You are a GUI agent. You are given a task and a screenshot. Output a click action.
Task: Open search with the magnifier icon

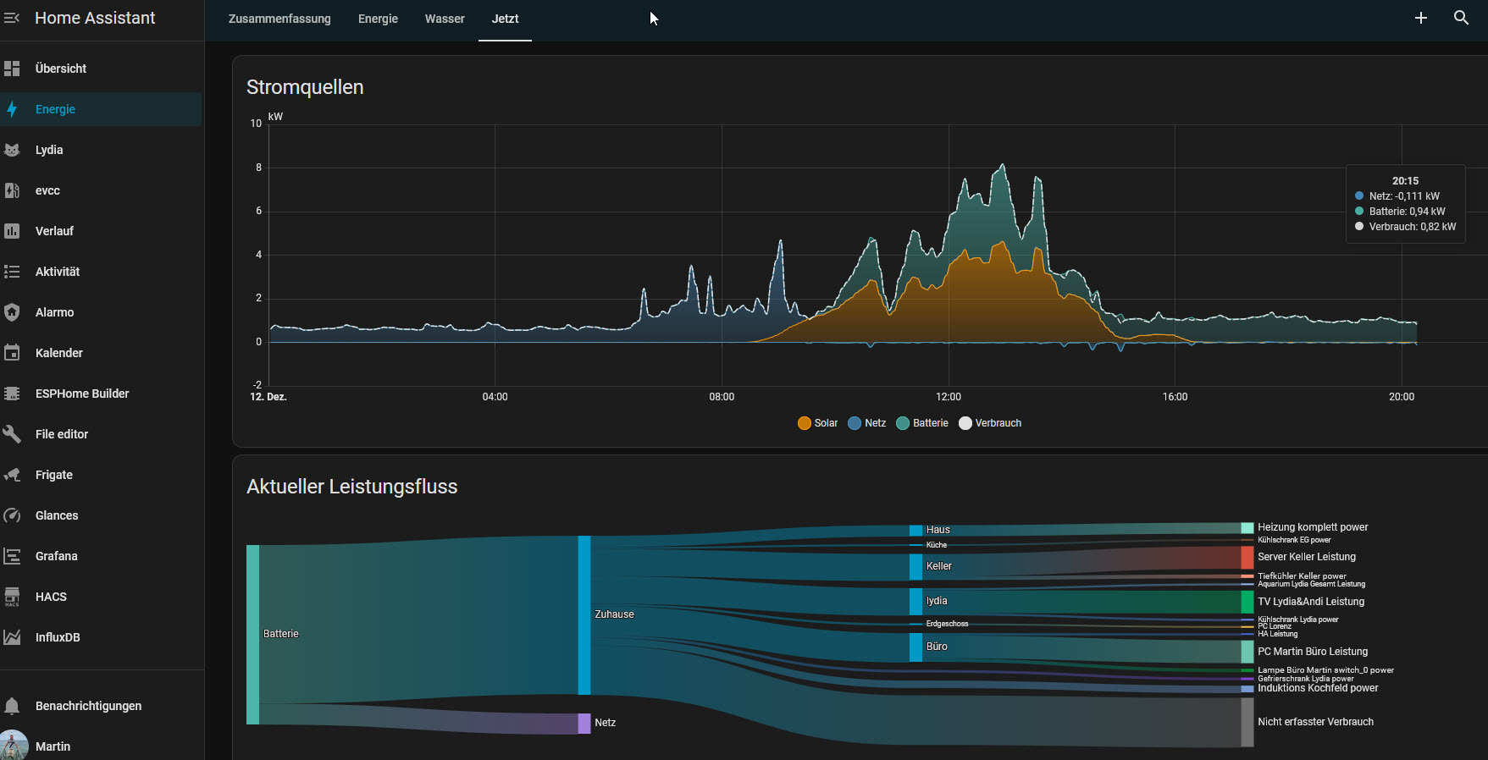[x=1461, y=18]
